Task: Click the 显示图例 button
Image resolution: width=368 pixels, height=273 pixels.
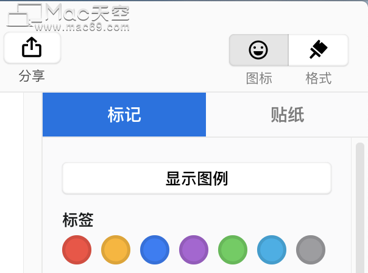Action: point(197,179)
